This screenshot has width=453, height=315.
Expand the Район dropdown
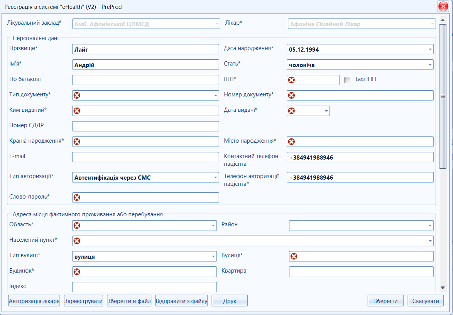[x=430, y=226]
